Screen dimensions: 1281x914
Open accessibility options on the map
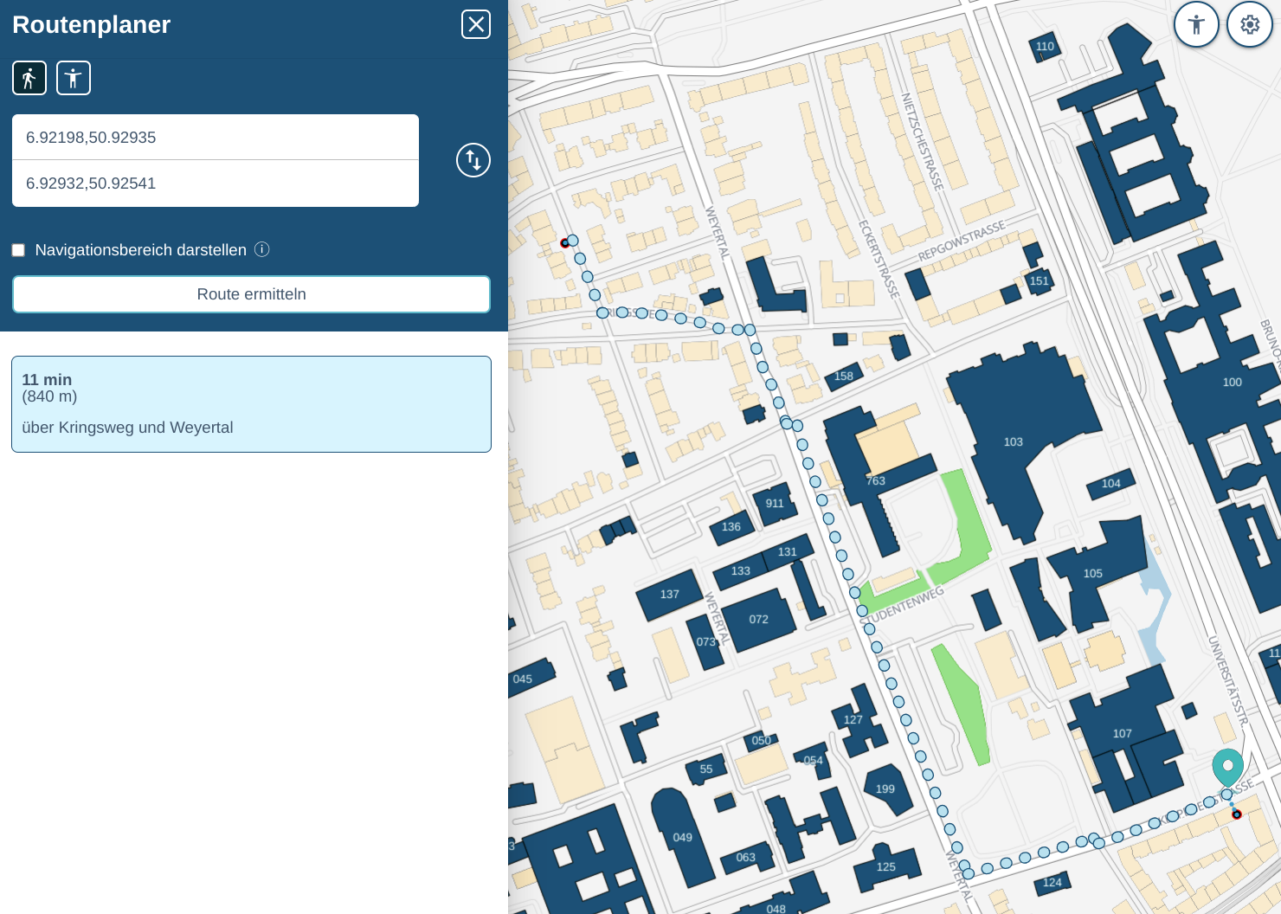[x=1196, y=24]
